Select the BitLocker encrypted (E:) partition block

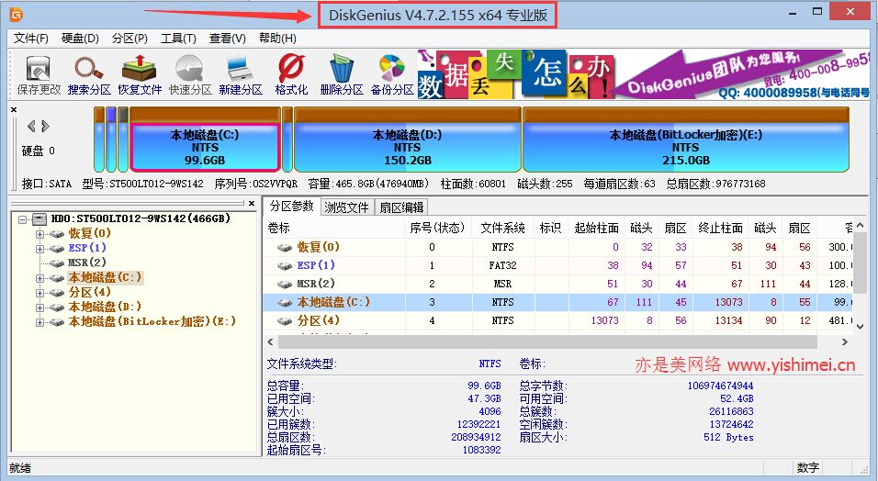tap(685, 147)
